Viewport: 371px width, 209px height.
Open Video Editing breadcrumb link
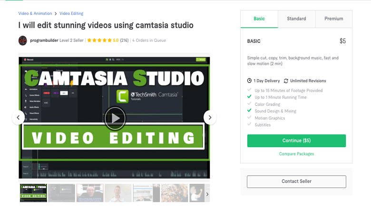coord(71,13)
